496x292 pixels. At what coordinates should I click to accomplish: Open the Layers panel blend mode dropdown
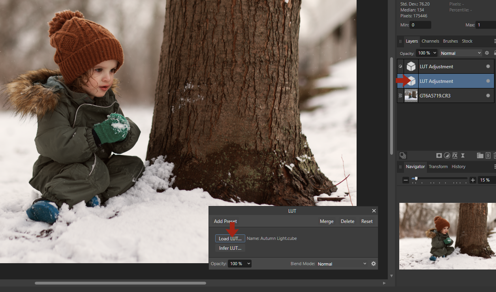pyautogui.click(x=461, y=53)
